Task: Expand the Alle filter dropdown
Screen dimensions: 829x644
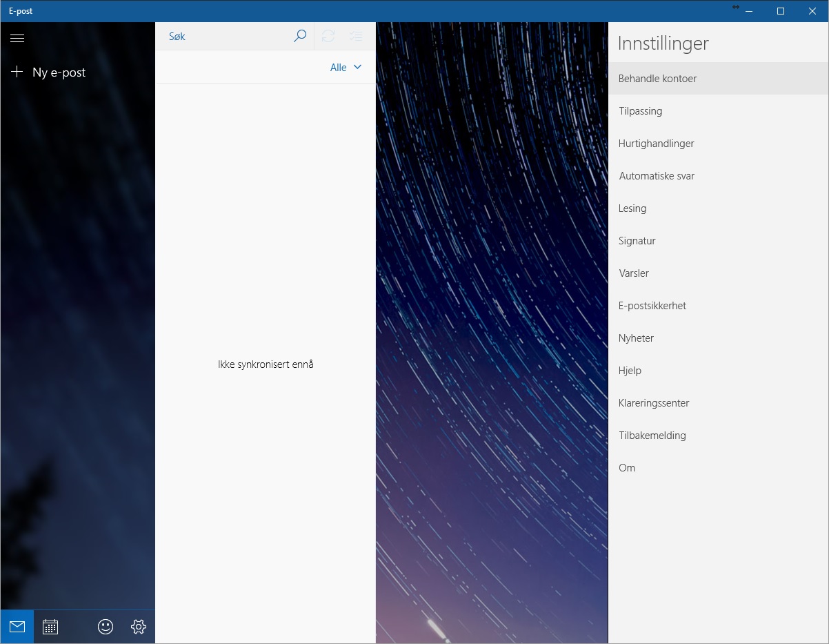Action: pos(346,67)
